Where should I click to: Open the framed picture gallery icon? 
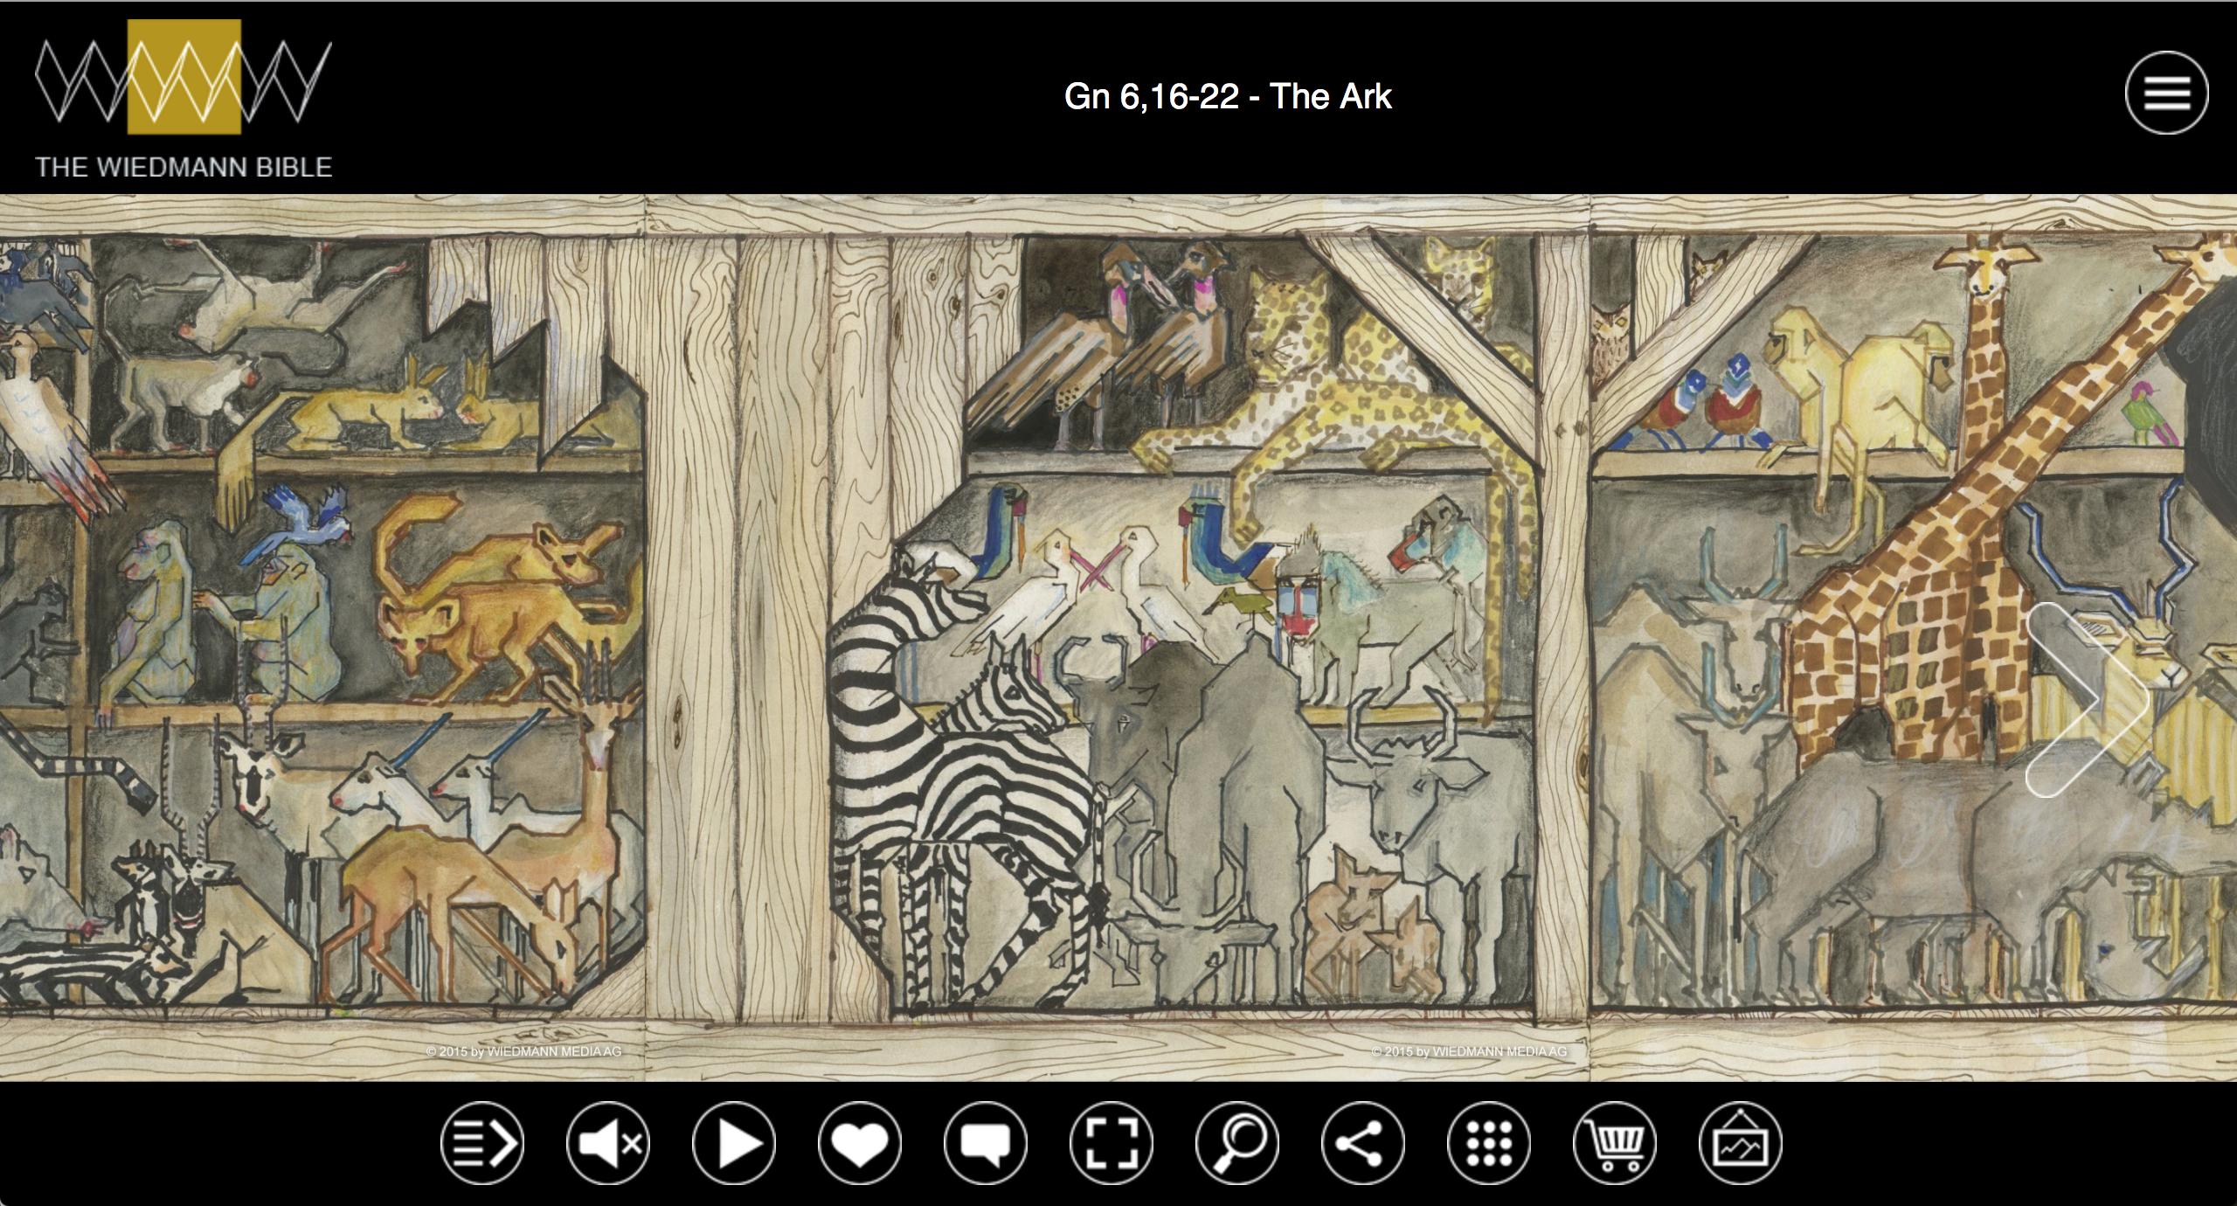1741,1143
